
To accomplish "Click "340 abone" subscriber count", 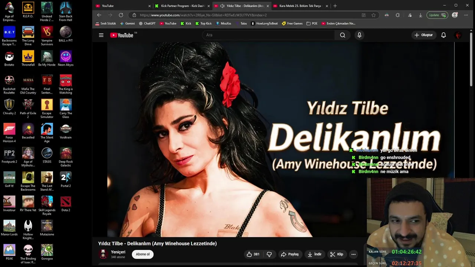I will pos(117,257).
